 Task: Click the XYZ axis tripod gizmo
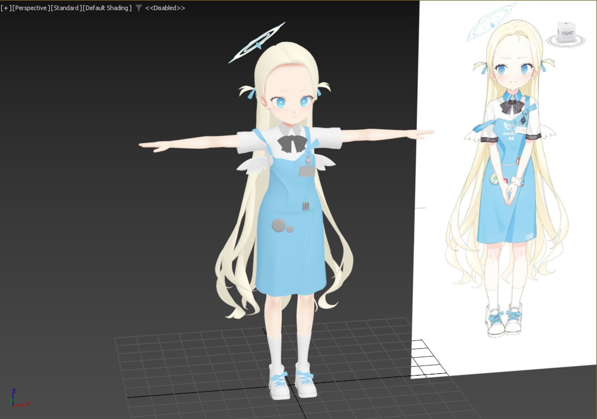[x=18, y=398]
